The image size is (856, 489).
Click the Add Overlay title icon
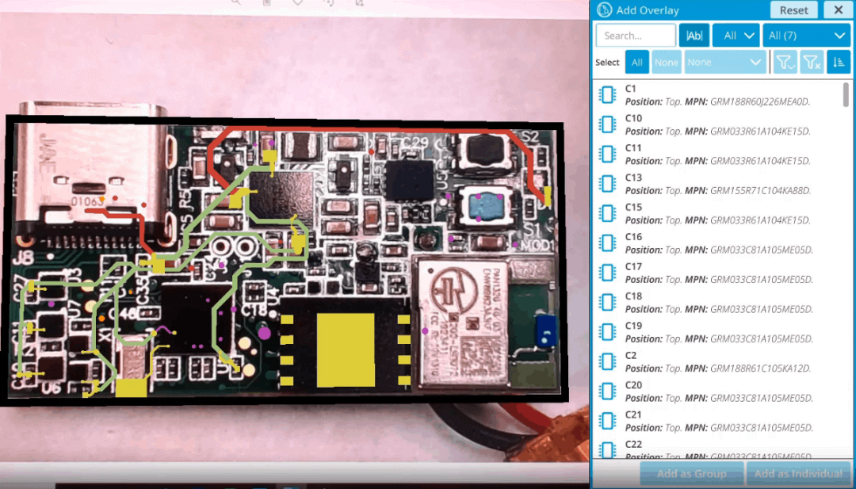605,10
